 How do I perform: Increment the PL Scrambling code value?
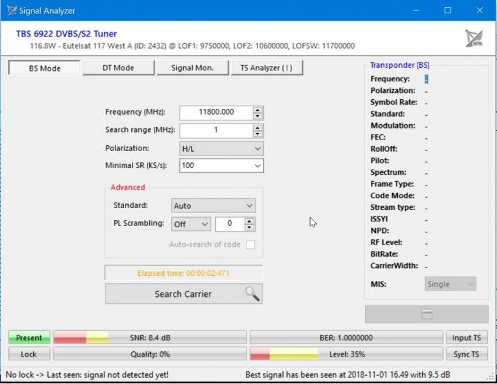tap(250, 221)
